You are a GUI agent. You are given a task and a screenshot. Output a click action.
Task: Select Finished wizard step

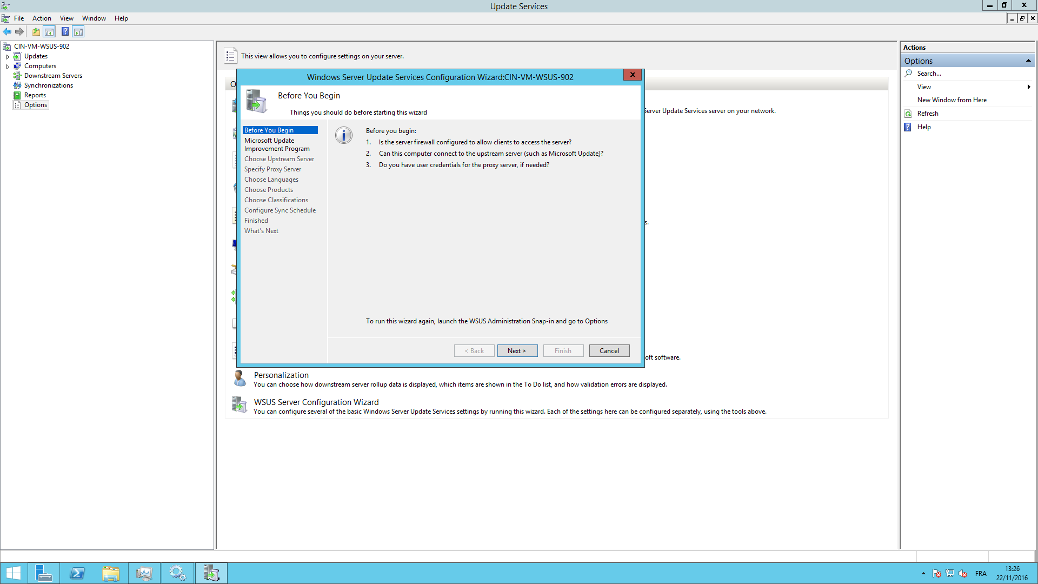[x=256, y=221]
